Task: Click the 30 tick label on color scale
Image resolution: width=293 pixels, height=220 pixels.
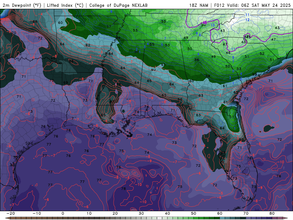Action: pos(141,213)
